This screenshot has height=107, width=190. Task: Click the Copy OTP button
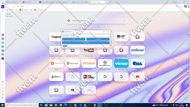98,39
